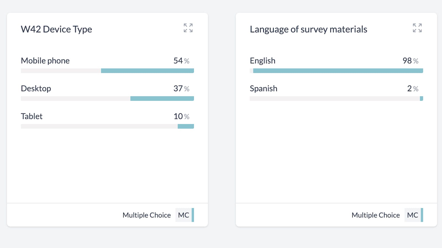Click the Mobile phone label
442x248 pixels.
click(45, 61)
